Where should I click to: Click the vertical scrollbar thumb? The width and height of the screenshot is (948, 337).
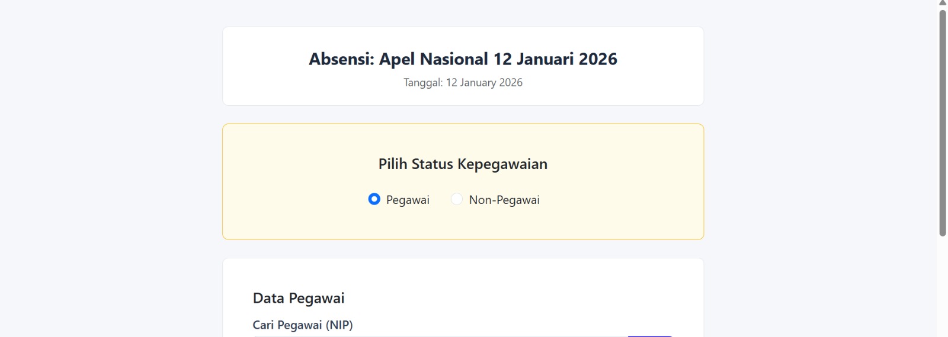[943, 118]
